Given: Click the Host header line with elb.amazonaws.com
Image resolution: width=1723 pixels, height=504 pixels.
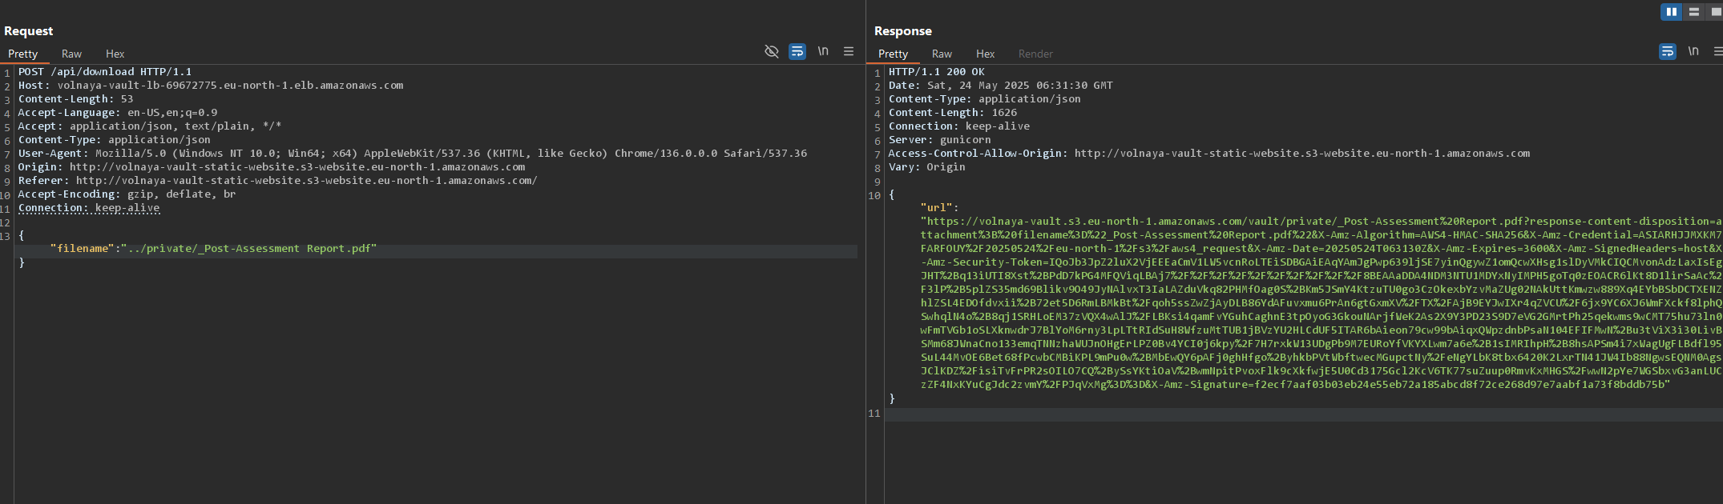Looking at the screenshot, I should coord(211,86).
